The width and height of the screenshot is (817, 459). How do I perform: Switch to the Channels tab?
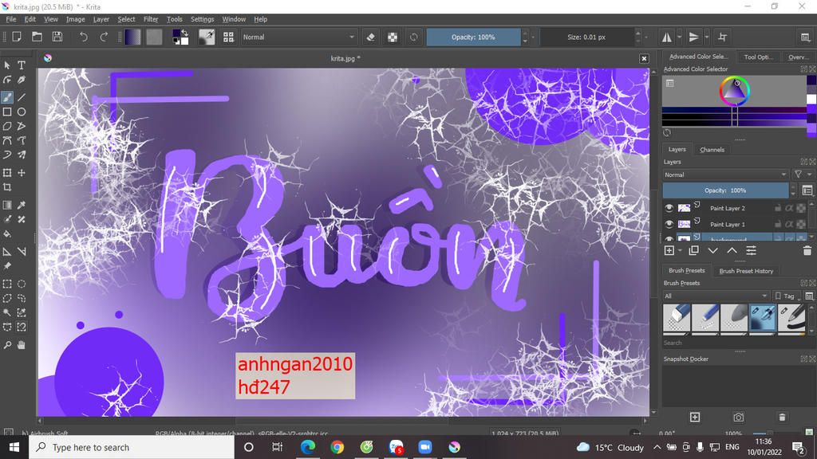click(x=712, y=149)
